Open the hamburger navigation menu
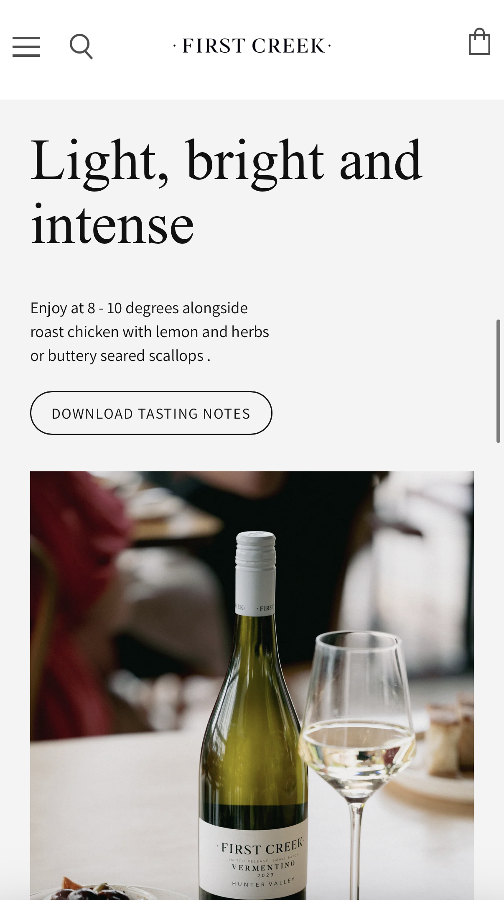Image resolution: width=504 pixels, height=900 pixels. (26, 46)
